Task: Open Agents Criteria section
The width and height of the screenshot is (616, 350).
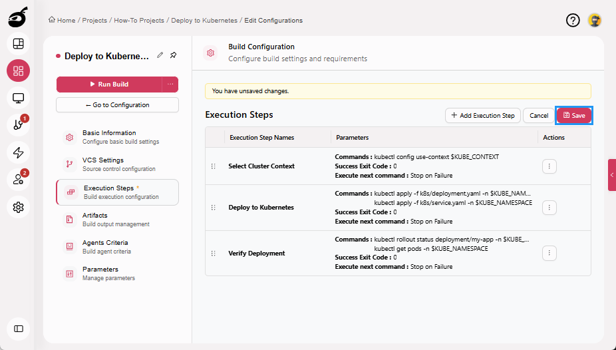Action: [x=117, y=247]
